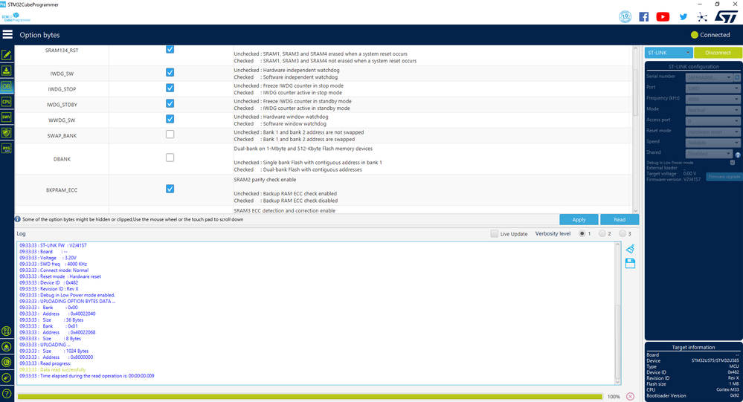Image resolution: width=743 pixels, height=402 pixels.
Task: Open the hamburger main menu
Action: (7, 35)
